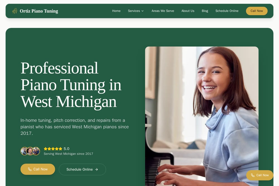Viewport: 279px width, 186px height.
Task: Open the Ortiz Piano Tuning site title link
Action: click(x=39, y=11)
